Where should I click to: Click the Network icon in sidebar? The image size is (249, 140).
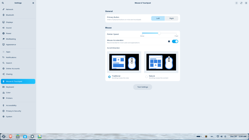pyautogui.click(x=4, y=9)
